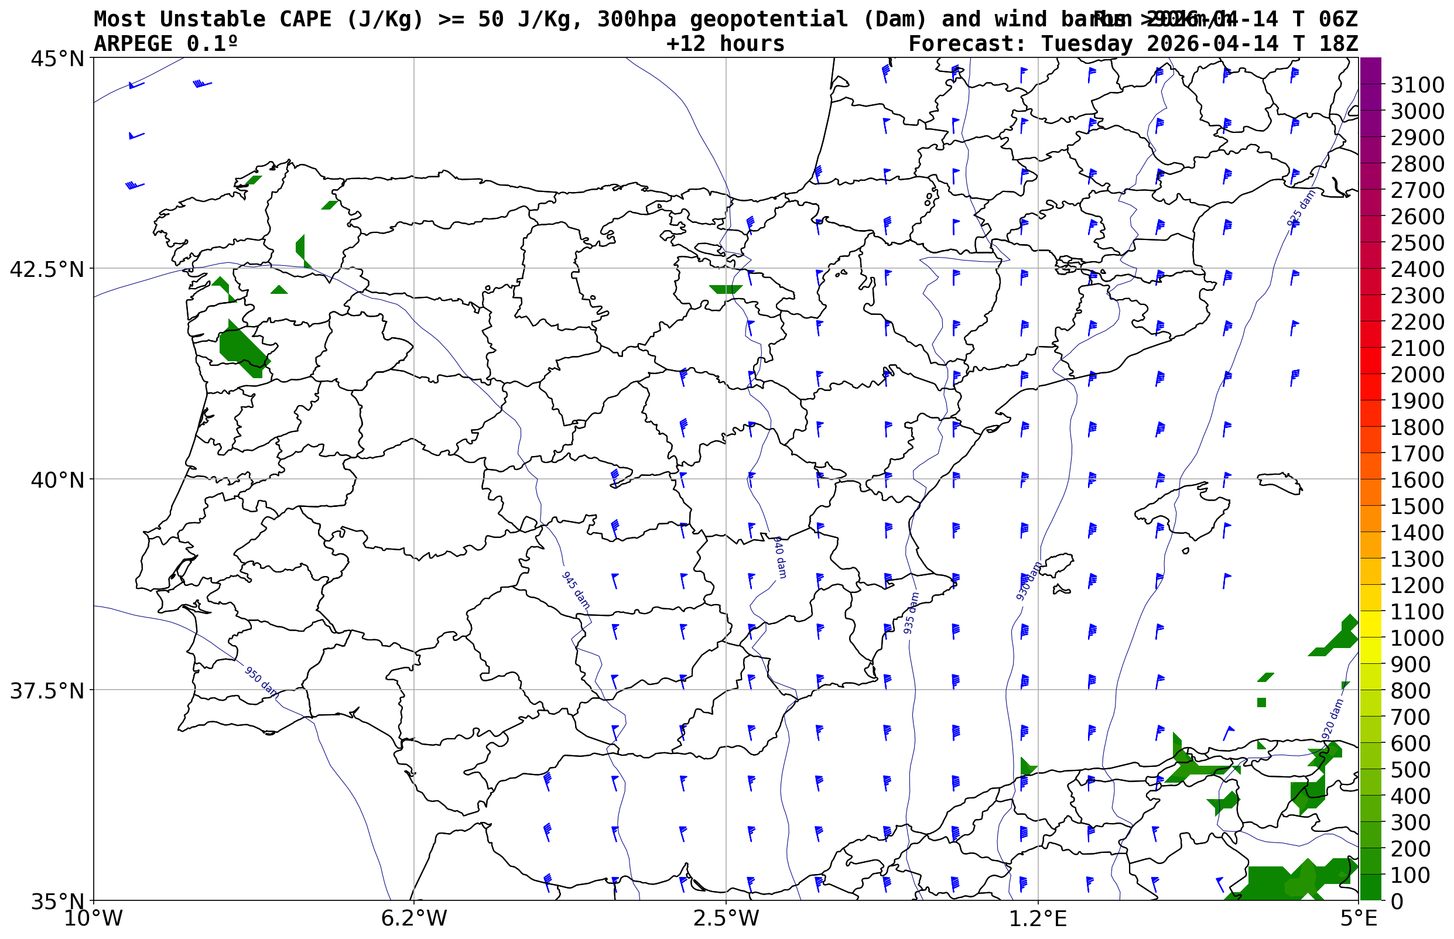
Task: Click the Forecast Tuesday 2026-04-14 T 18Z text
Action: tap(1133, 44)
